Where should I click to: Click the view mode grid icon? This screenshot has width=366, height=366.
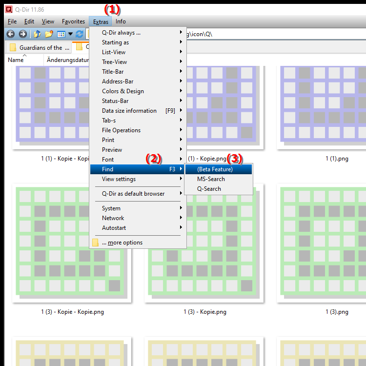(61, 34)
